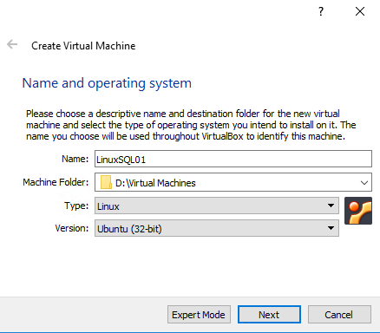The image size is (380, 333).
Task: Click the descriptive instructions paragraph
Action: [x=191, y=125]
